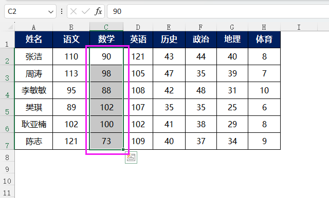Select column G header
329x198 pixels.
click(232, 27)
